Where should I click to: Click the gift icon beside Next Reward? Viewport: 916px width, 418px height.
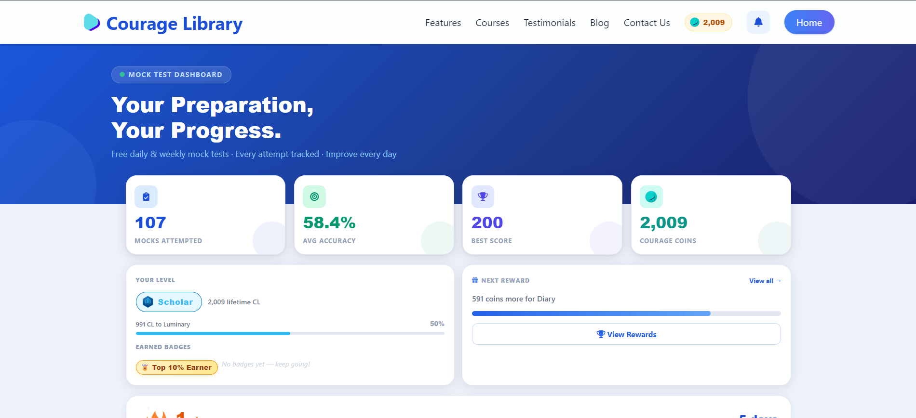[475, 280]
